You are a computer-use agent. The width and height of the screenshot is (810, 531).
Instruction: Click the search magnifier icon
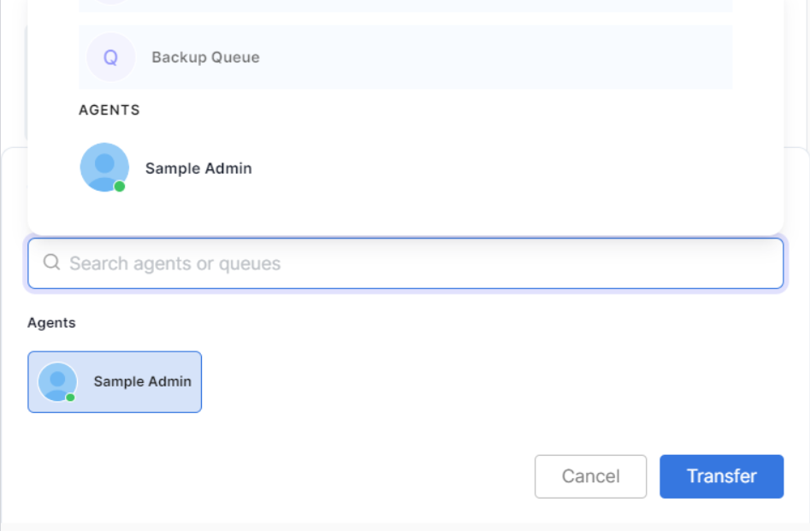[51, 263]
